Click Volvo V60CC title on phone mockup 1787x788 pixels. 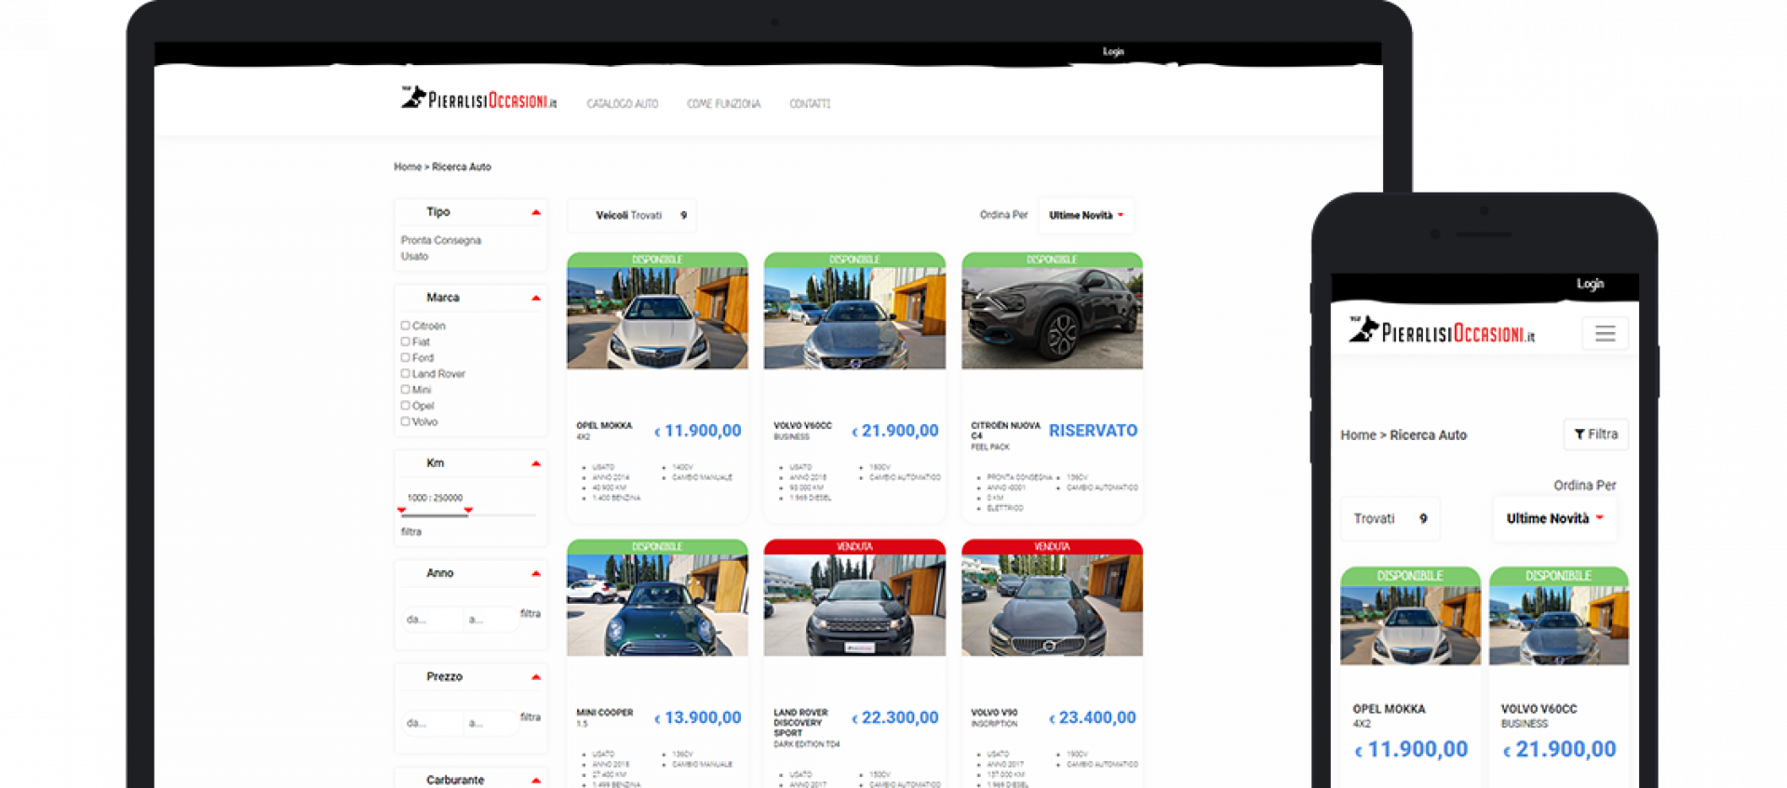(x=1538, y=709)
